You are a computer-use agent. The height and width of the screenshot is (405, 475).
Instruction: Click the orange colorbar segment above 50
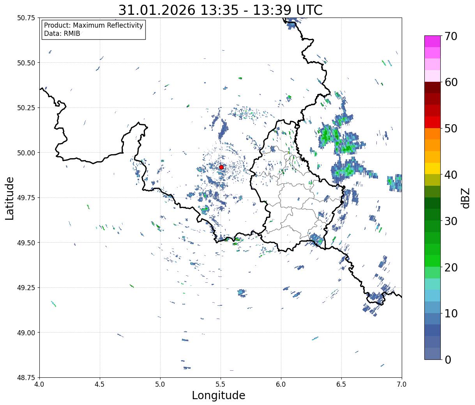[x=433, y=134]
